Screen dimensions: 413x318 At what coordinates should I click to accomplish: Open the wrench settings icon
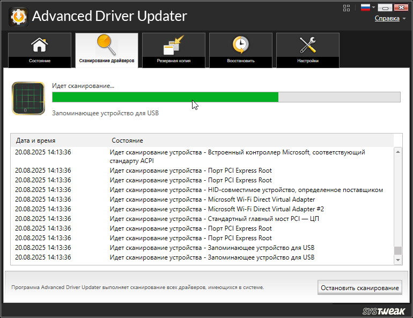coord(308,45)
